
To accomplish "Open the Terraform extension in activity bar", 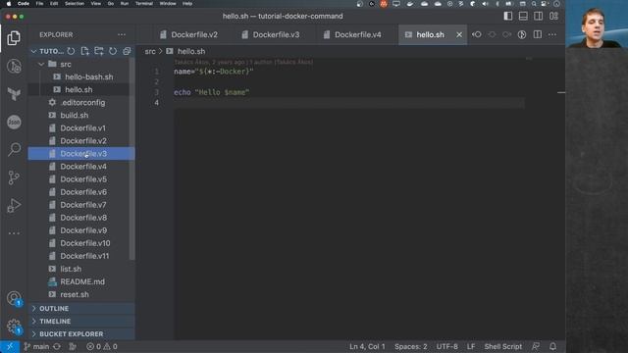I will coord(14,94).
